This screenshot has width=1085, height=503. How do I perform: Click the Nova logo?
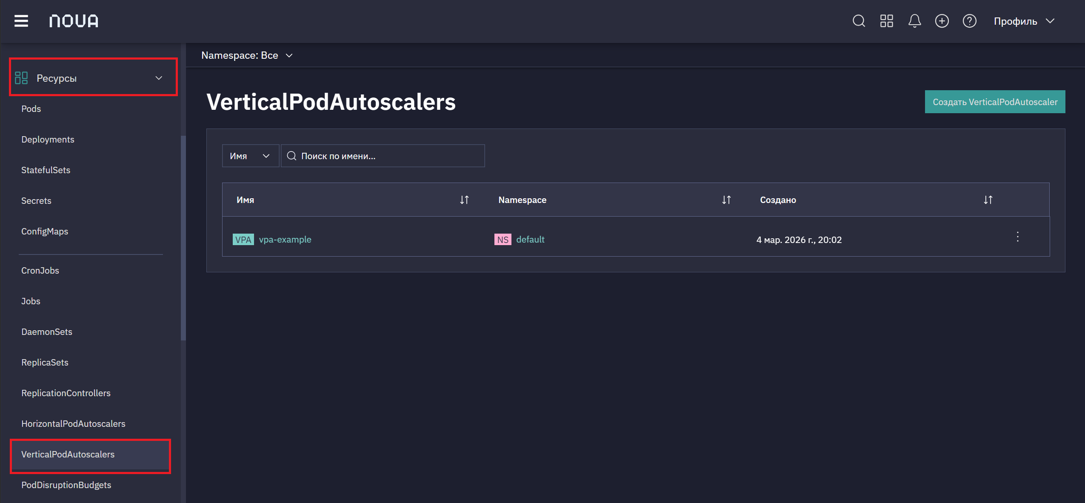[x=74, y=21]
